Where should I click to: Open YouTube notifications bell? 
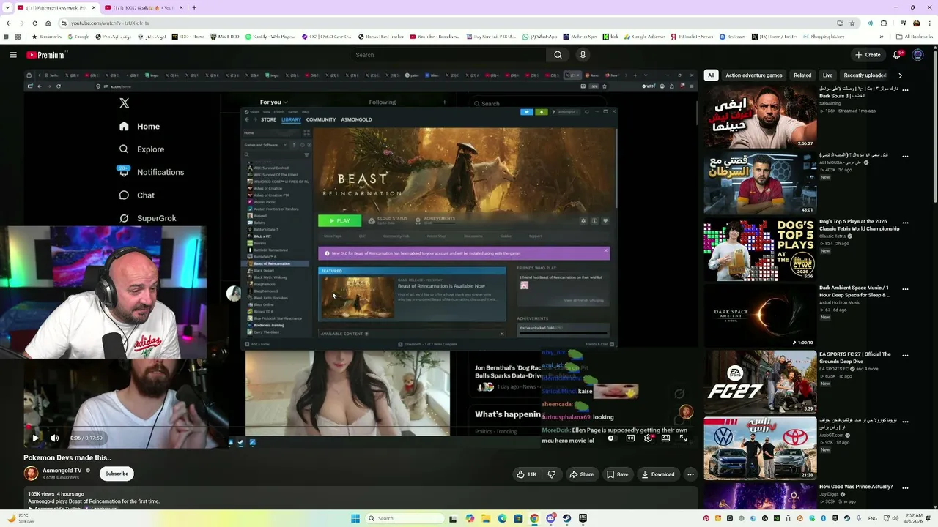point(897,55)
